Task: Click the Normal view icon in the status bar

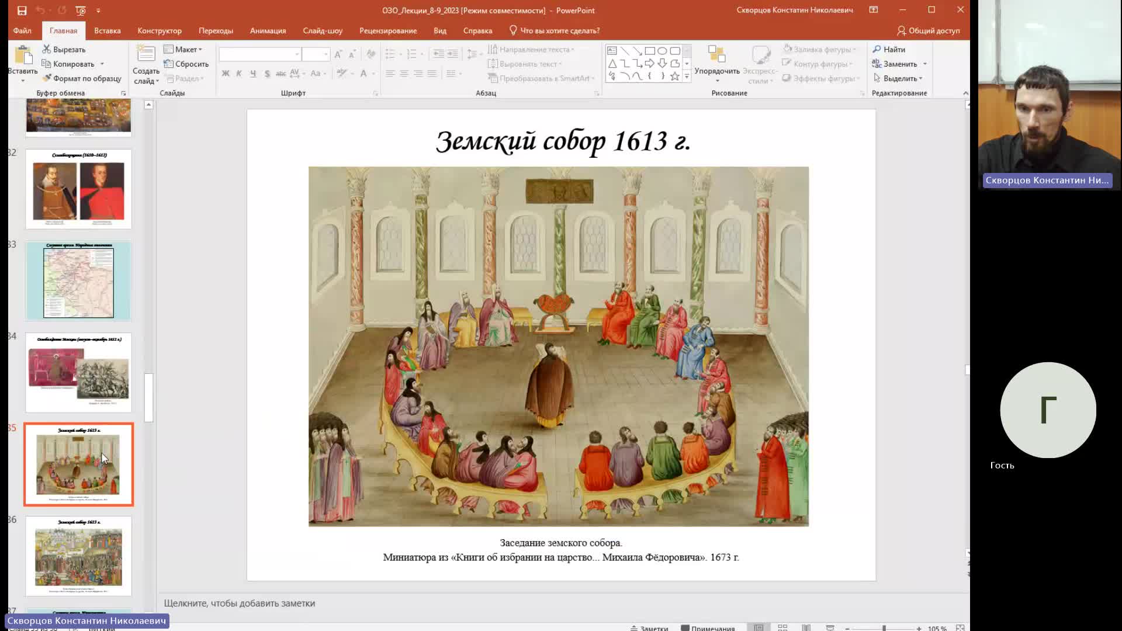Action: pos(759,627)
